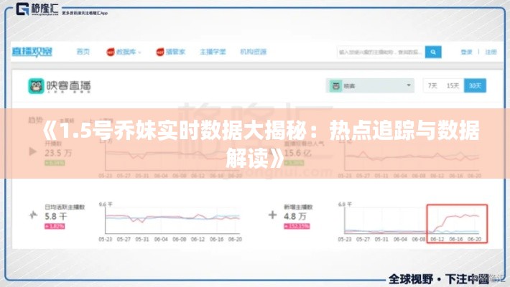Click pink percentage badge under 4.8 万
510x287 pixels.
[297, 226]
